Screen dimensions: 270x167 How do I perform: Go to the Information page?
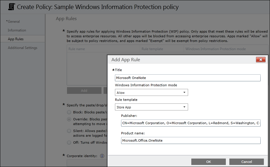click(x=17, y=30)
